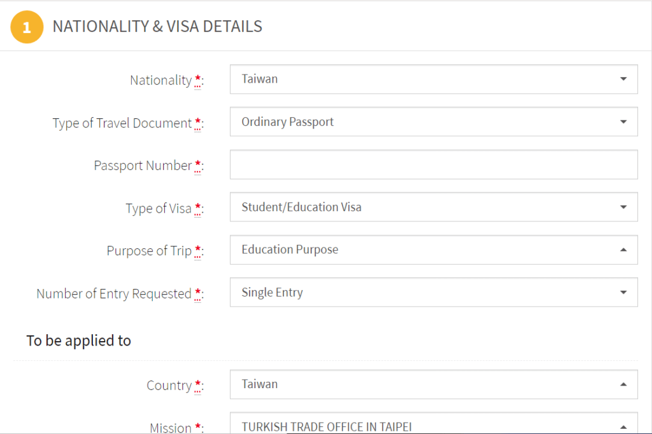Click the Mission label text
The image size is (652, 434).
click(170, 428)
